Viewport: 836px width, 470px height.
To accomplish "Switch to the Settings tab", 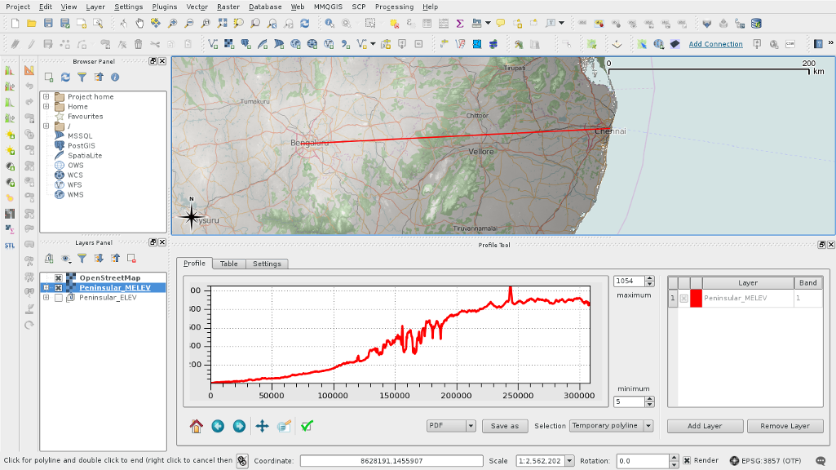I will coord(267,264).
